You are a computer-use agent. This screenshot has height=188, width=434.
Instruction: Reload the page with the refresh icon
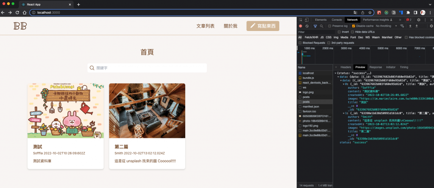click(17, 12)
